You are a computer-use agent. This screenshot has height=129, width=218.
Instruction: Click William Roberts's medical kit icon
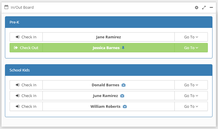125,106
